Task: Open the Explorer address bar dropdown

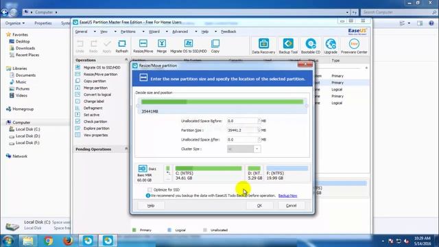Action: point(347,12)
